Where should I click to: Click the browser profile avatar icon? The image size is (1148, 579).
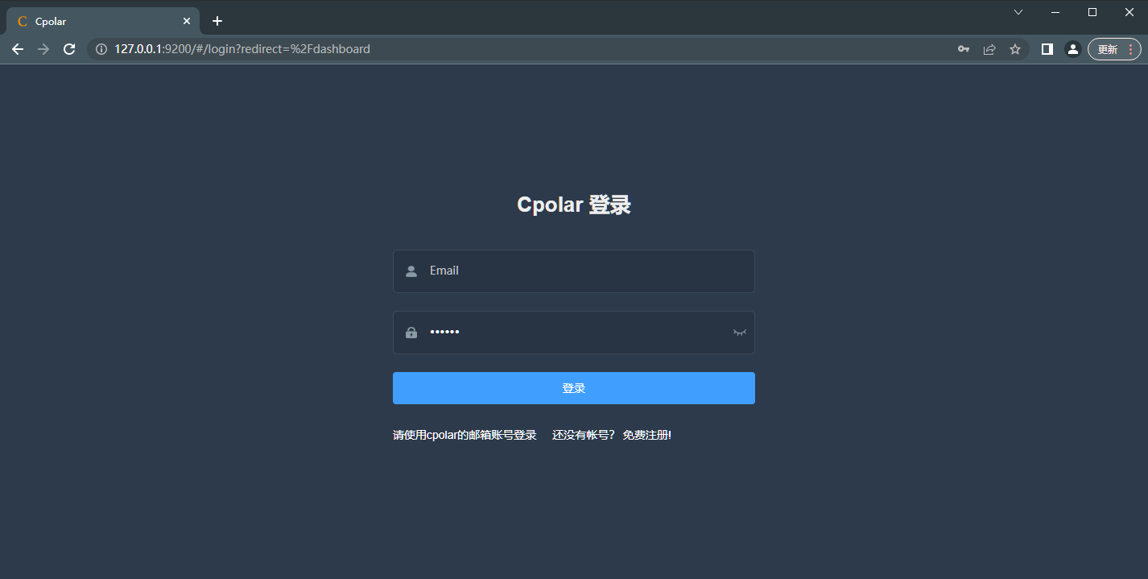coord(1073,49)
